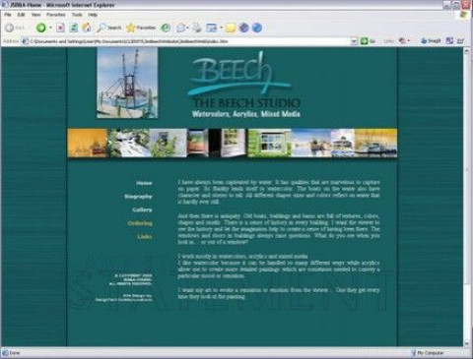
Task: Click the green Go button
Action: [368, 41]
